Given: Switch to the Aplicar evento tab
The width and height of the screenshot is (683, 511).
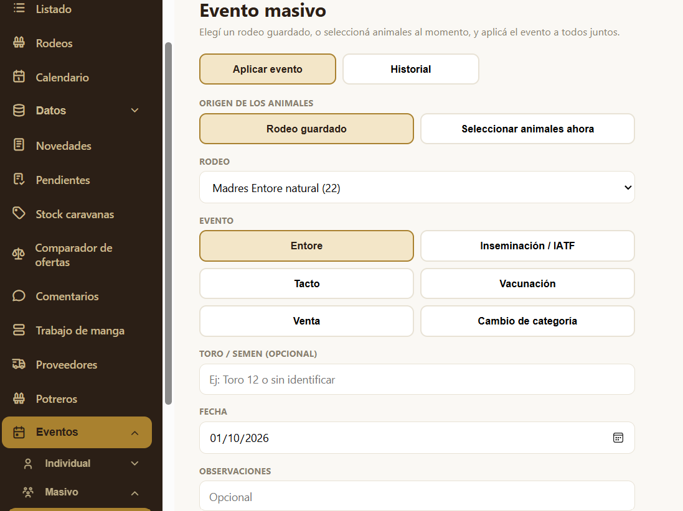Looking at the screenshot, I should (268, 69).
